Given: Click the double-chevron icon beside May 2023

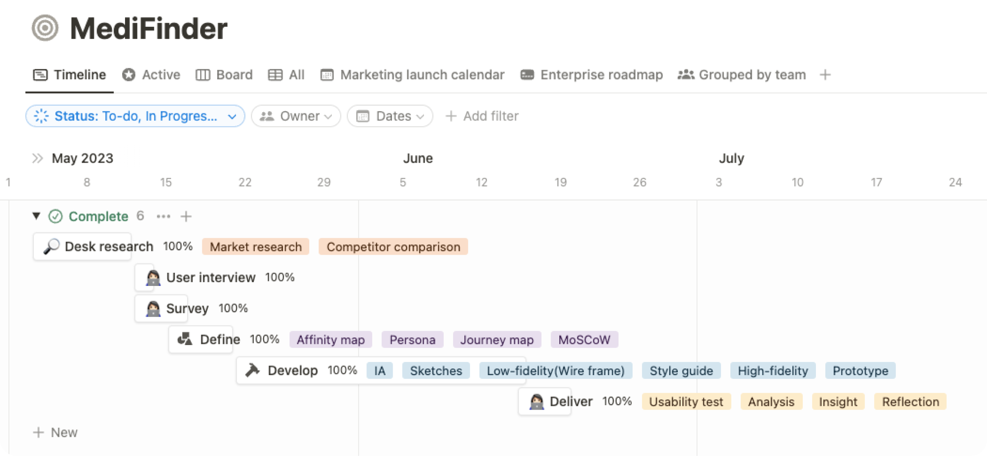Looking at the screenshot, I should coord(37,158).
